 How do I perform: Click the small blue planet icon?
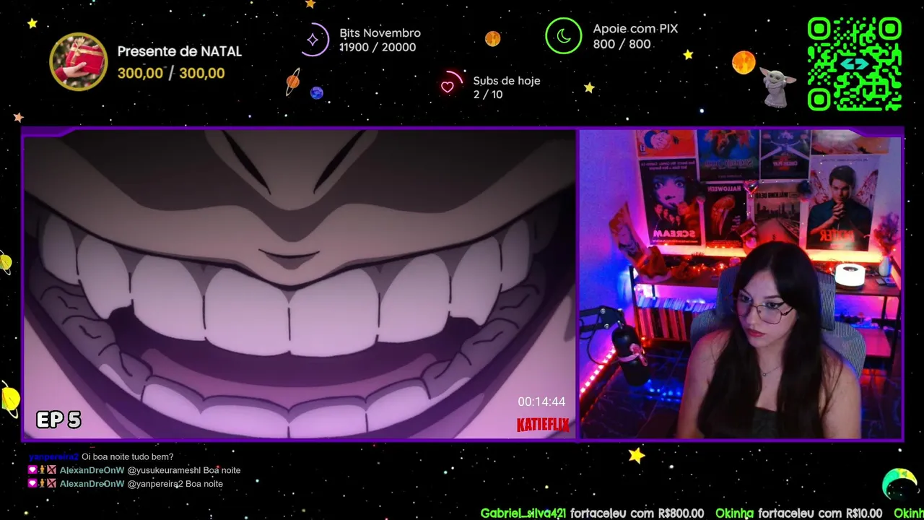point(316,92)
